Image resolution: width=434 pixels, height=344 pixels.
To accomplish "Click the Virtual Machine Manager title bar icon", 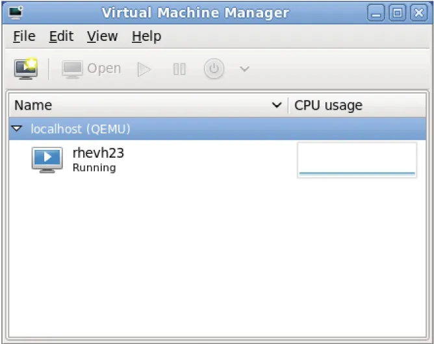I will [x=16, y=12].
